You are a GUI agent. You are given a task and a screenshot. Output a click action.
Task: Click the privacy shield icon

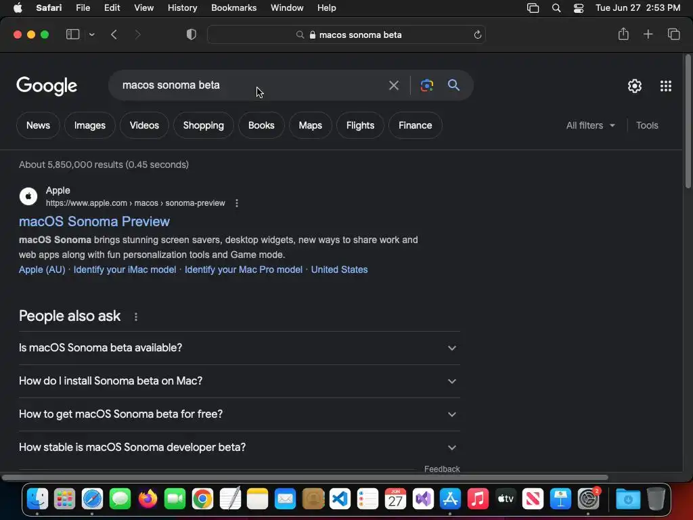pyautogui.click(x=191, y=35)
